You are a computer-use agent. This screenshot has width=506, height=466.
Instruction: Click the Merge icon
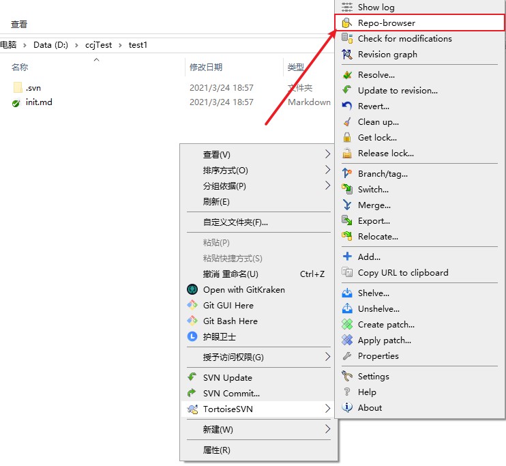[347, 205]
